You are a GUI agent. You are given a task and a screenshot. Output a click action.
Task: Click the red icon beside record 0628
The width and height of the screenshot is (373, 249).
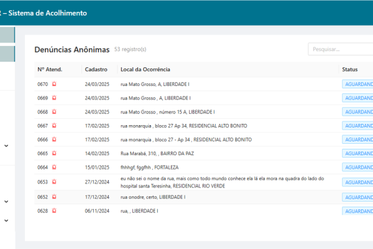pyautogui.click(x=54, y=211)
